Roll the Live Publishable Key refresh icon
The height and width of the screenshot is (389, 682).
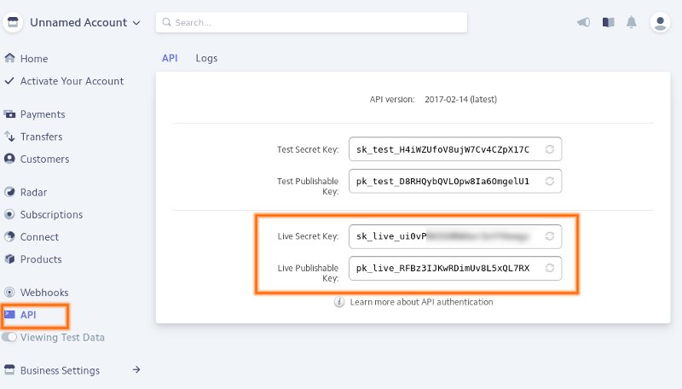[x=550, y=268]
